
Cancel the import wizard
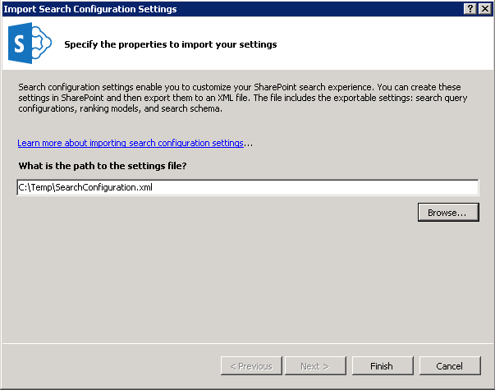tap(450, 366)
